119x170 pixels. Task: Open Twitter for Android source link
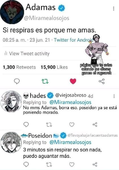click(x=74, y=40)
